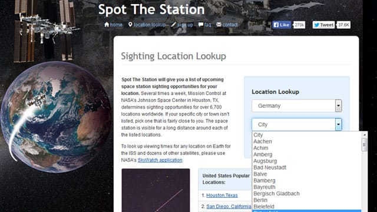Click the city list scrollbar thumb

(x=364, y=144)
